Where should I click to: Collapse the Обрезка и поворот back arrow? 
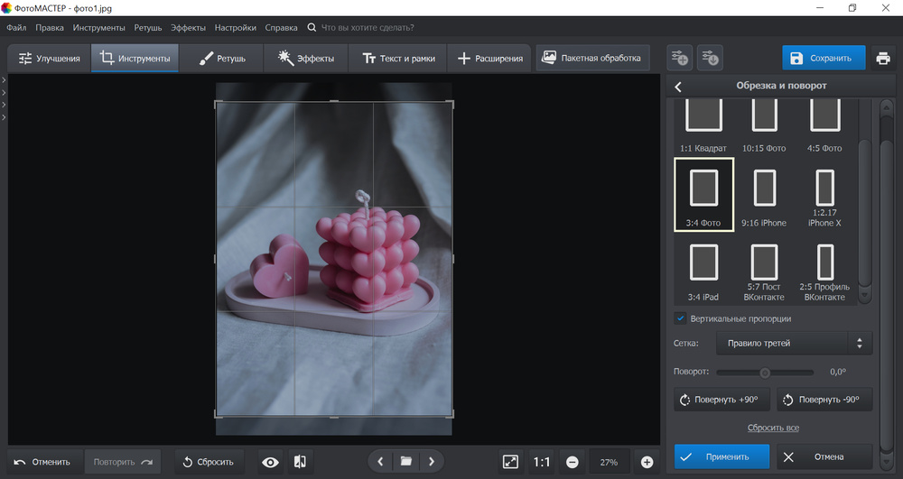coord(678,87)
